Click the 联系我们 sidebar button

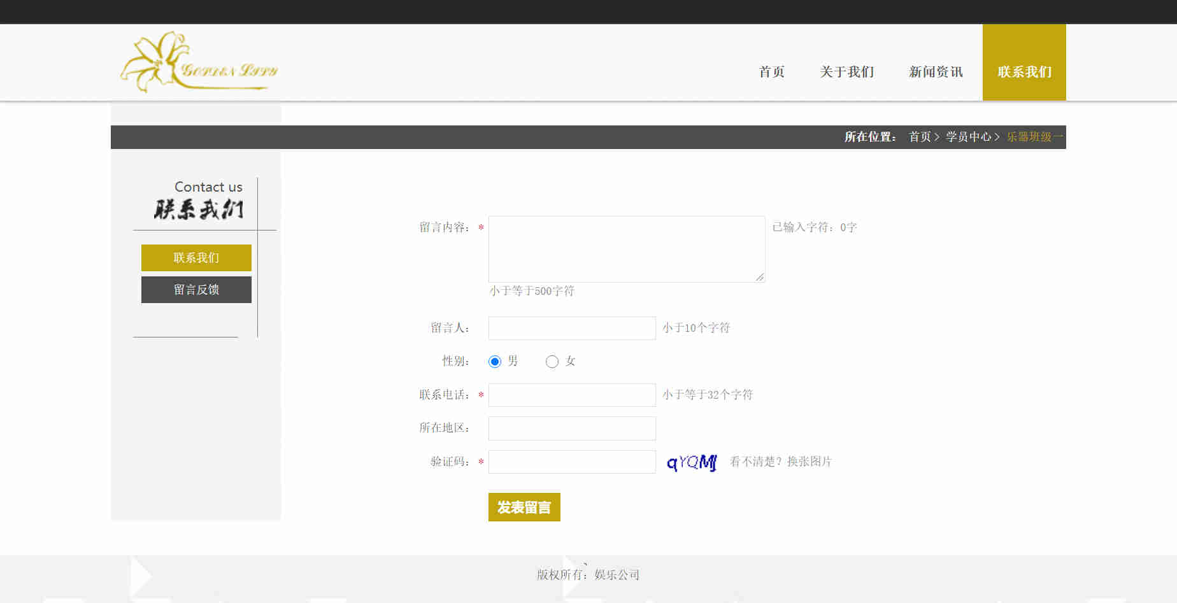[x=196, y=258]
